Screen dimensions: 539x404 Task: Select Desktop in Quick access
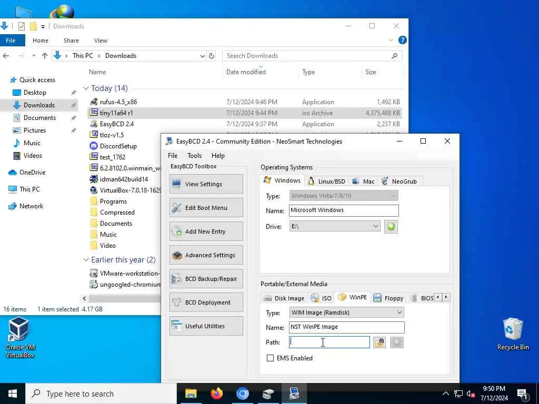tap(35, 93)
